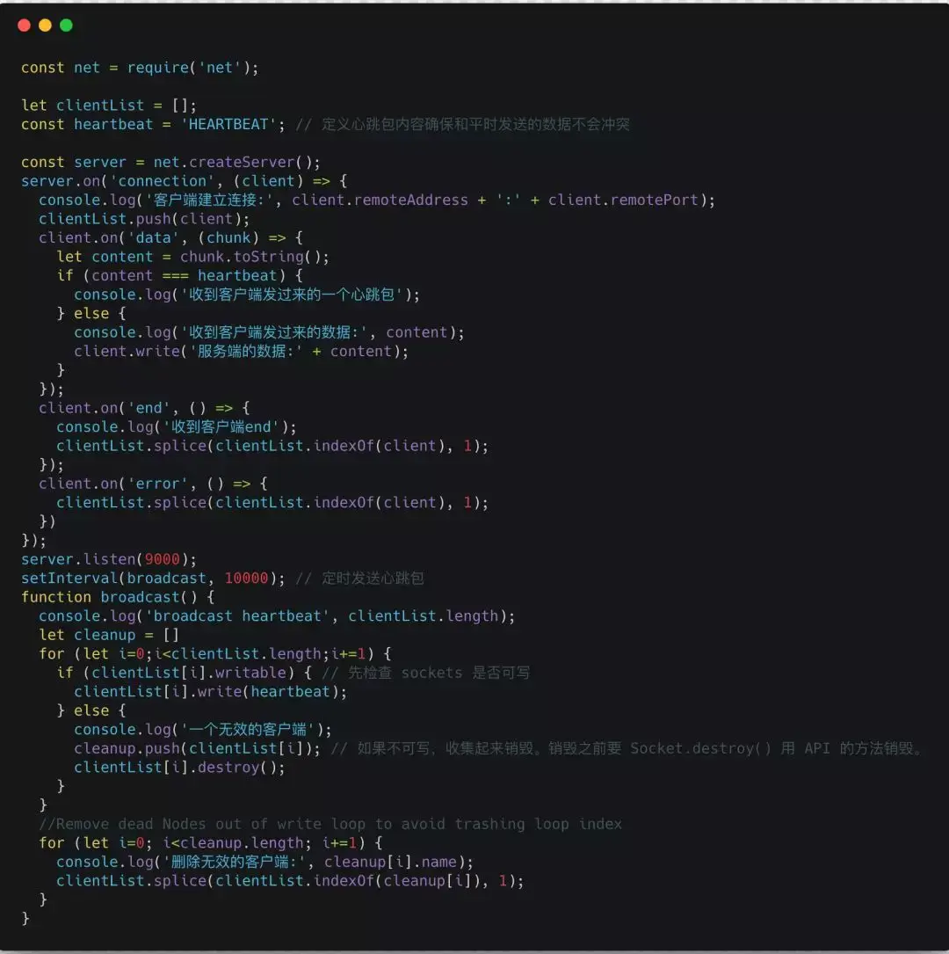Click the green maximize dot
Image resolution: width=949 pixels, height=954 pixels.
coord(66,25)
